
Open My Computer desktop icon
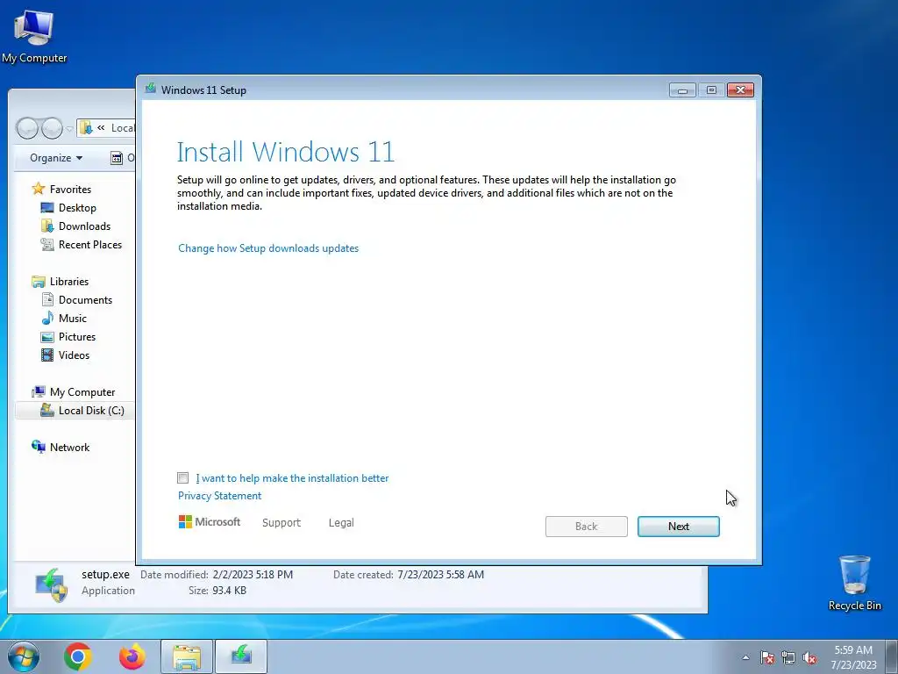(34, 37)
